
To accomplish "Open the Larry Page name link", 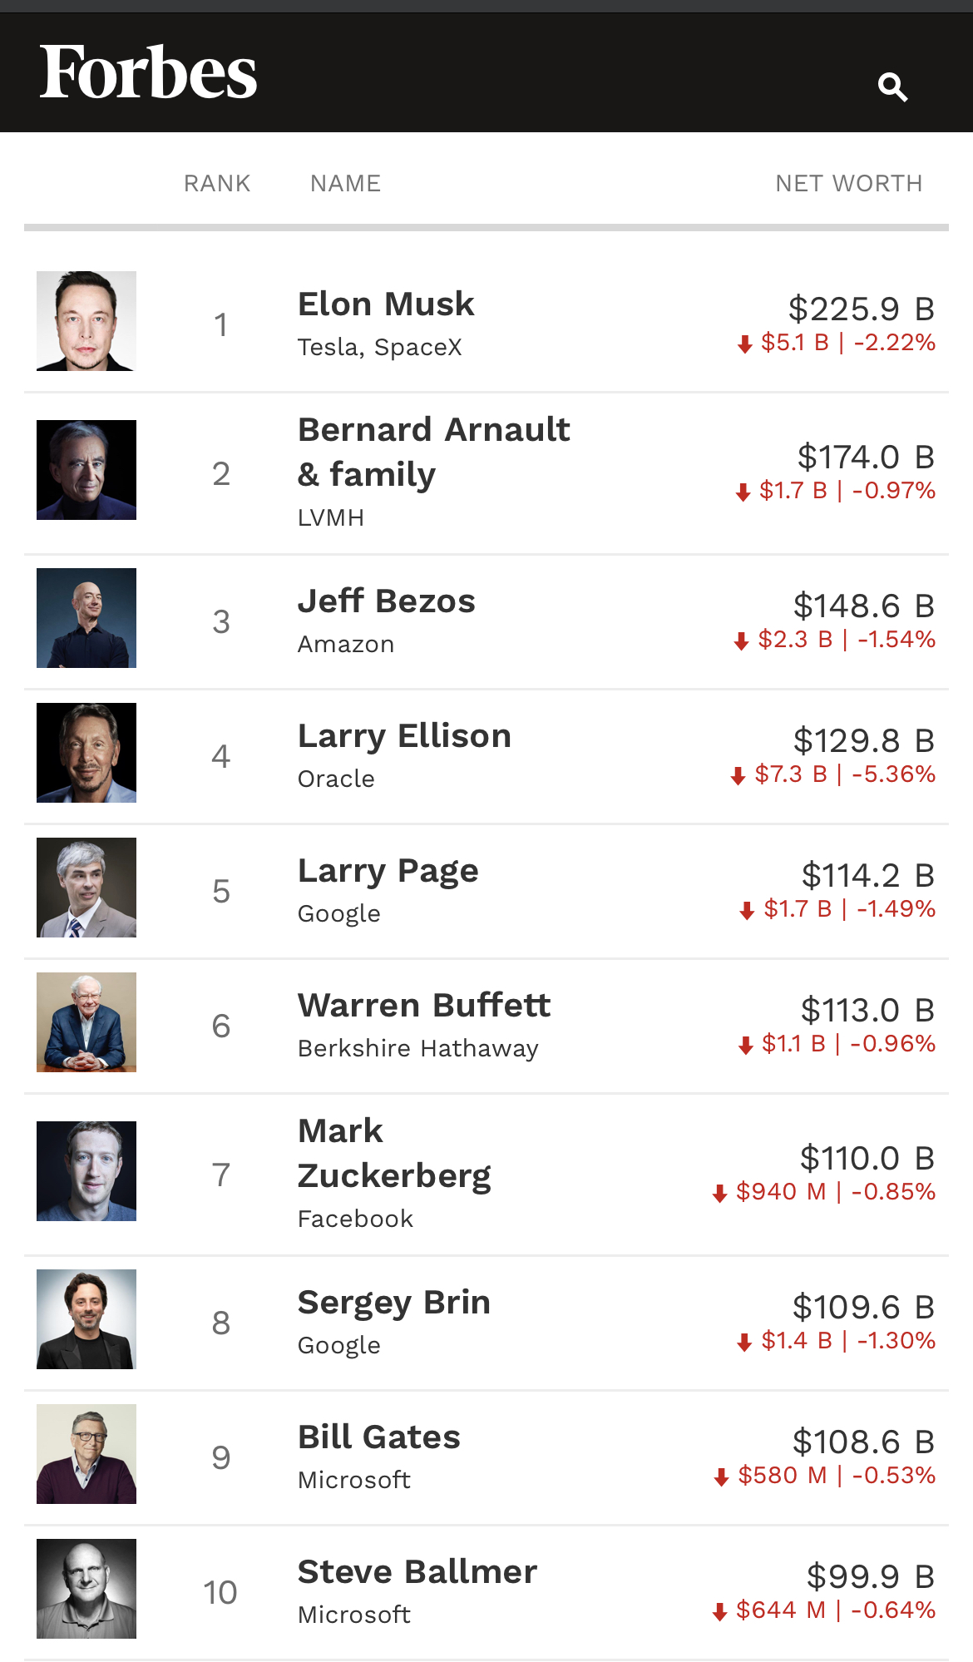I will click(x=388, y=872).
